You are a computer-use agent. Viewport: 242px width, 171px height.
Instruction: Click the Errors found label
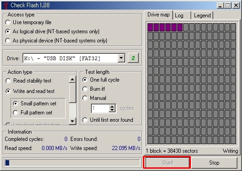click(84, 139)
